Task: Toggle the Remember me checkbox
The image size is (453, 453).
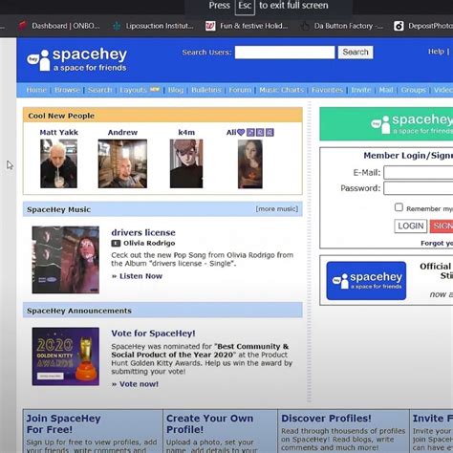Action: coord(399,207)
